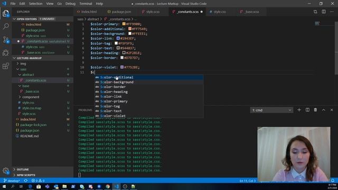The image size is (338, 190).
Task: Click the $color-primary color swatch
Action: [x=124, y=24]
